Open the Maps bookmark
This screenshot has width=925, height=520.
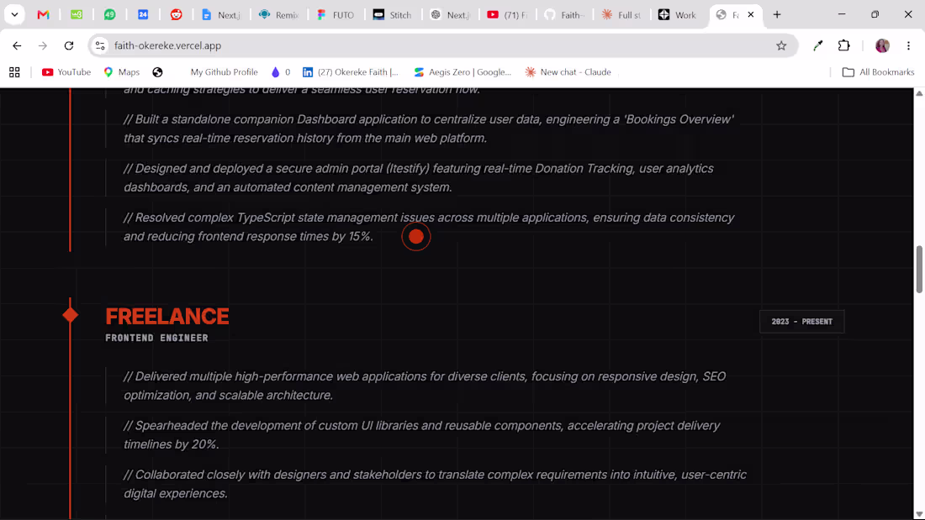[122, 72]
